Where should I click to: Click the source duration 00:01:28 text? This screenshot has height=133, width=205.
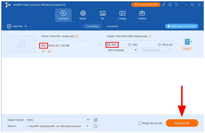pos(54,46)
